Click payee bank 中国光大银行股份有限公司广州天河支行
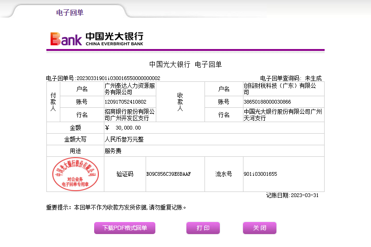 point(283,115)
